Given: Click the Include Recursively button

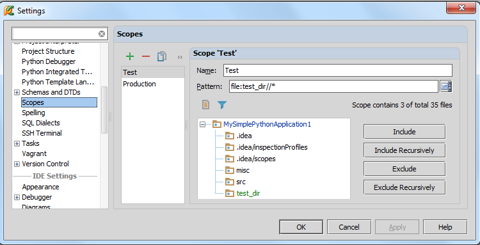Looking at the screenshot, I should (x=404, y=150).
